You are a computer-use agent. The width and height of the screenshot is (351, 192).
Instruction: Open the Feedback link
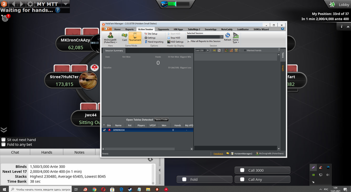point(218,153)
